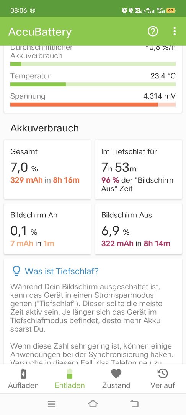Open the 'Was ist Tiefschlaf?' link
The height and width of the screenshot is (415, 186).
point(62,271)
